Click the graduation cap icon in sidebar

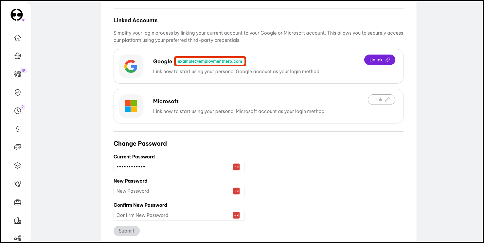pos(18,166)
